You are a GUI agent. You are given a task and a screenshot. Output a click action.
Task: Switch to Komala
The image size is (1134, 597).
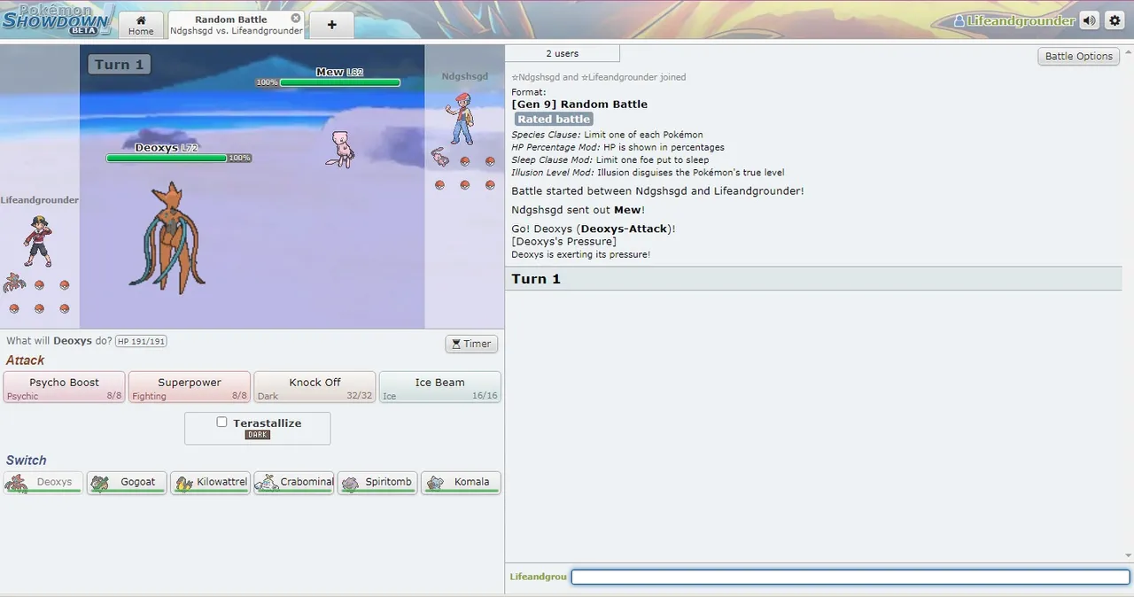(461, 483)
